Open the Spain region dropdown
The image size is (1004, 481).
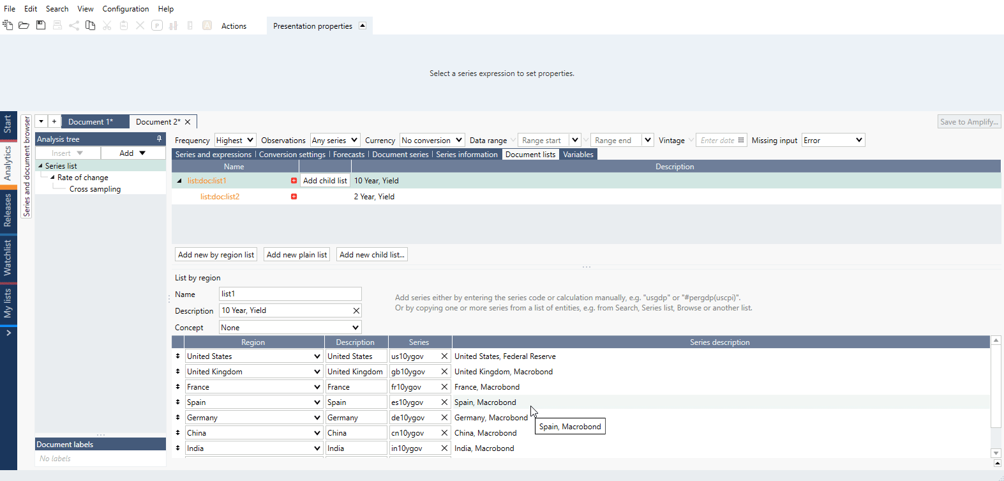(x=317, y=402)
